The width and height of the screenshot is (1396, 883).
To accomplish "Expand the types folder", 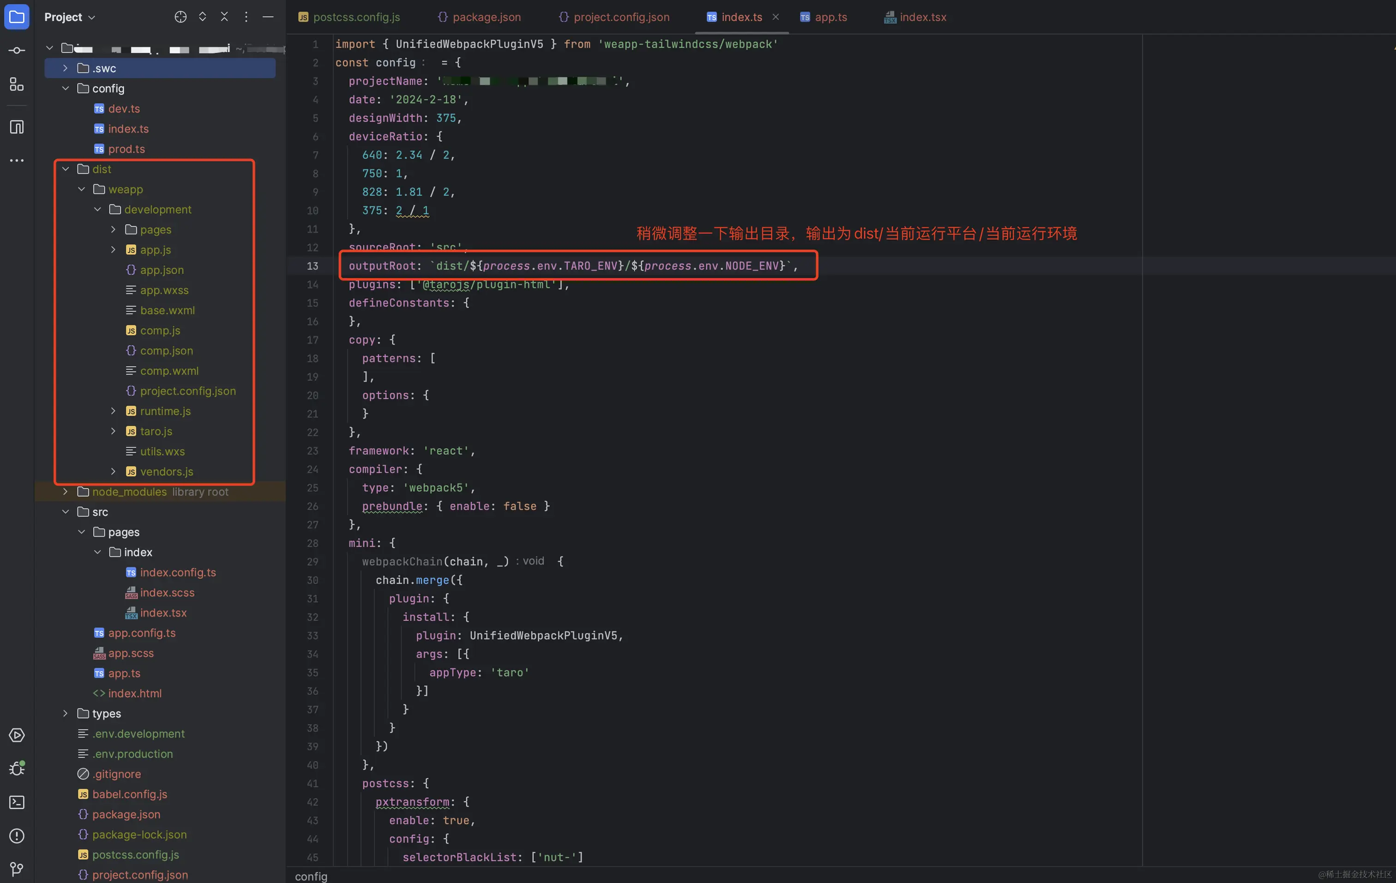I will [x=65, y=713].
